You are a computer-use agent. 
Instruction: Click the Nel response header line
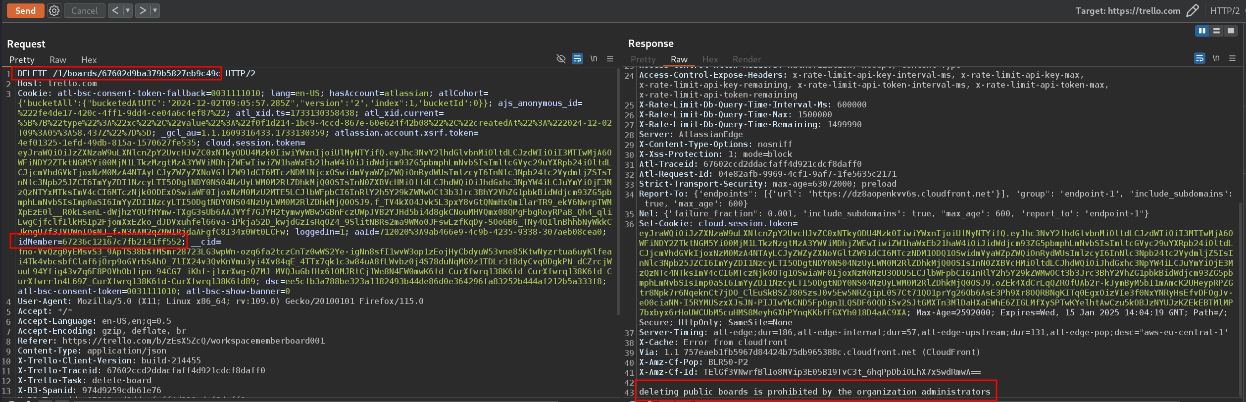(x=894, y=214)
